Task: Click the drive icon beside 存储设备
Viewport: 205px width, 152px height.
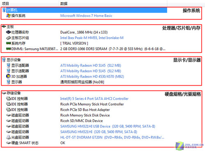Action: 4,93
